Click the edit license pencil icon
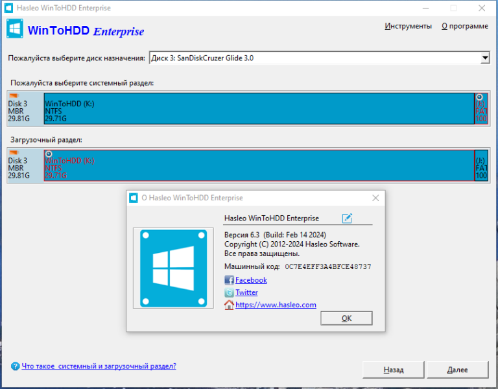Image resolution: width=498 pixels, height=389 pixels. click(347, 218)
